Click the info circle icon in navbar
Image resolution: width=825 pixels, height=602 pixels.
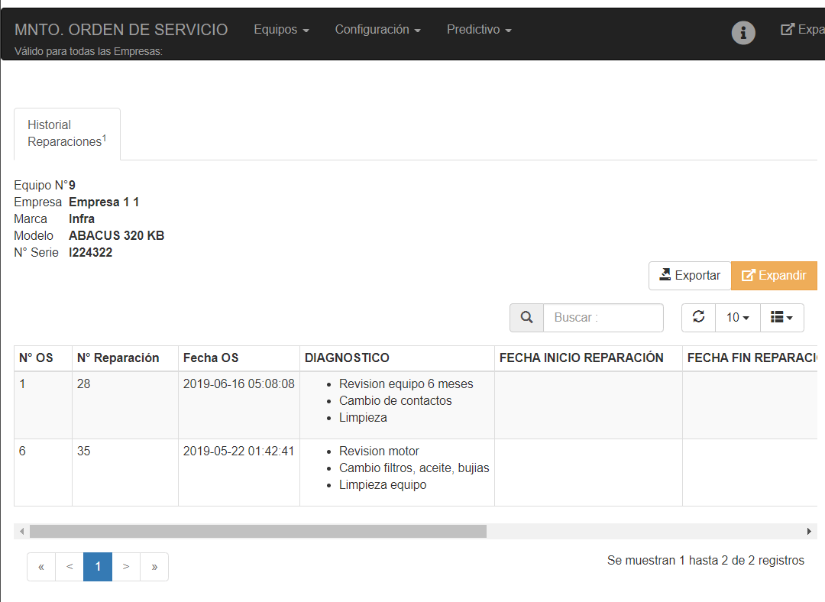click(x=743, y=32)
